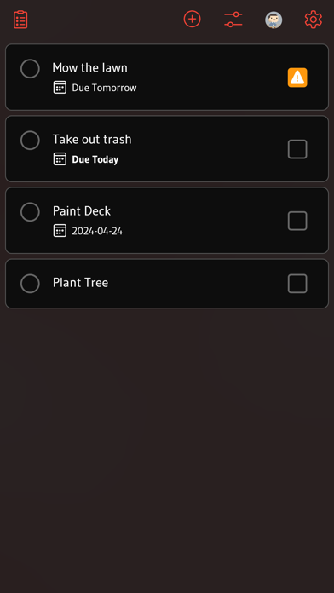Viewport: 334px width, 593px height.
Task: Open settings via the gear icon
Action: tap(314, 20)
